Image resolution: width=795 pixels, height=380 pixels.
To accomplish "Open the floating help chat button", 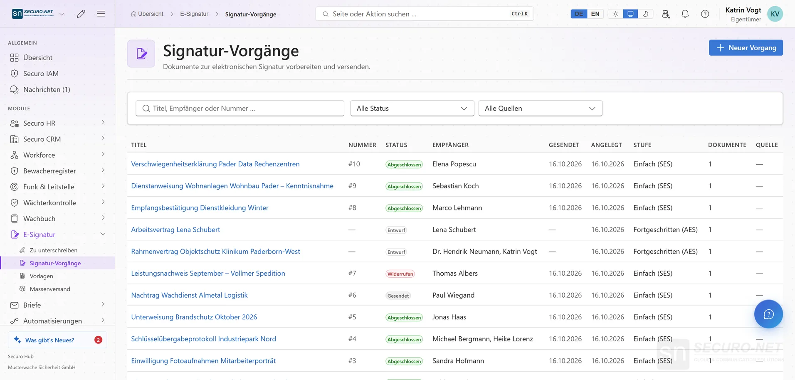I will [768, 314].
